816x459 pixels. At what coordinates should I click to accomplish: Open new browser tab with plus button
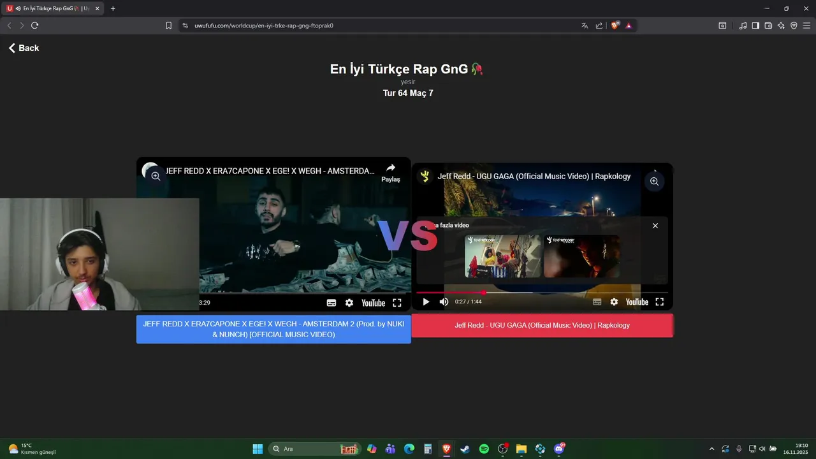point(113,8)
